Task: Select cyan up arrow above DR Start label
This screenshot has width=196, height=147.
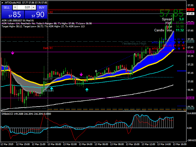Action: 51,89
